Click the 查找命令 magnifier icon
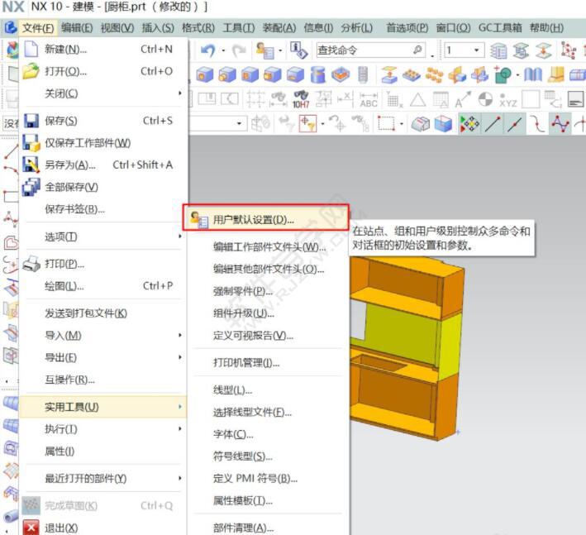 (x=417, y=50)
